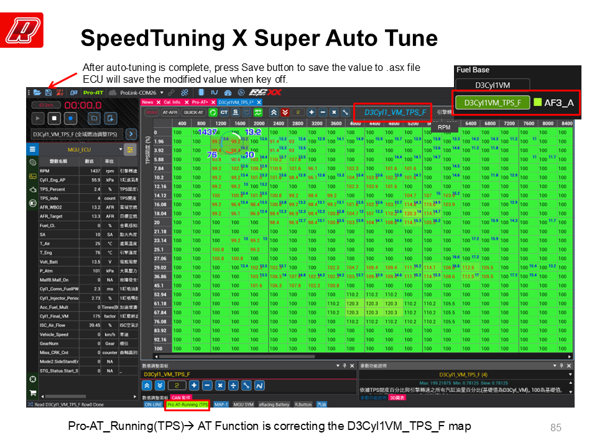597x448 pixels.
Task: Click the disconnect broken-link icon
Action: (185, 93)
